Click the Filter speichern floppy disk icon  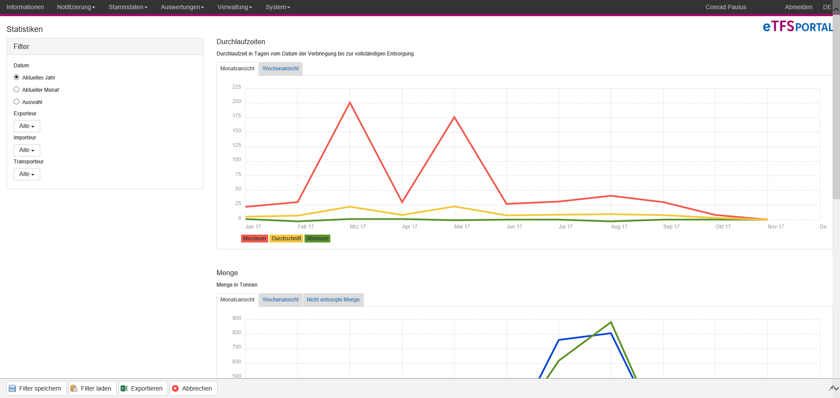click(12, 388)
